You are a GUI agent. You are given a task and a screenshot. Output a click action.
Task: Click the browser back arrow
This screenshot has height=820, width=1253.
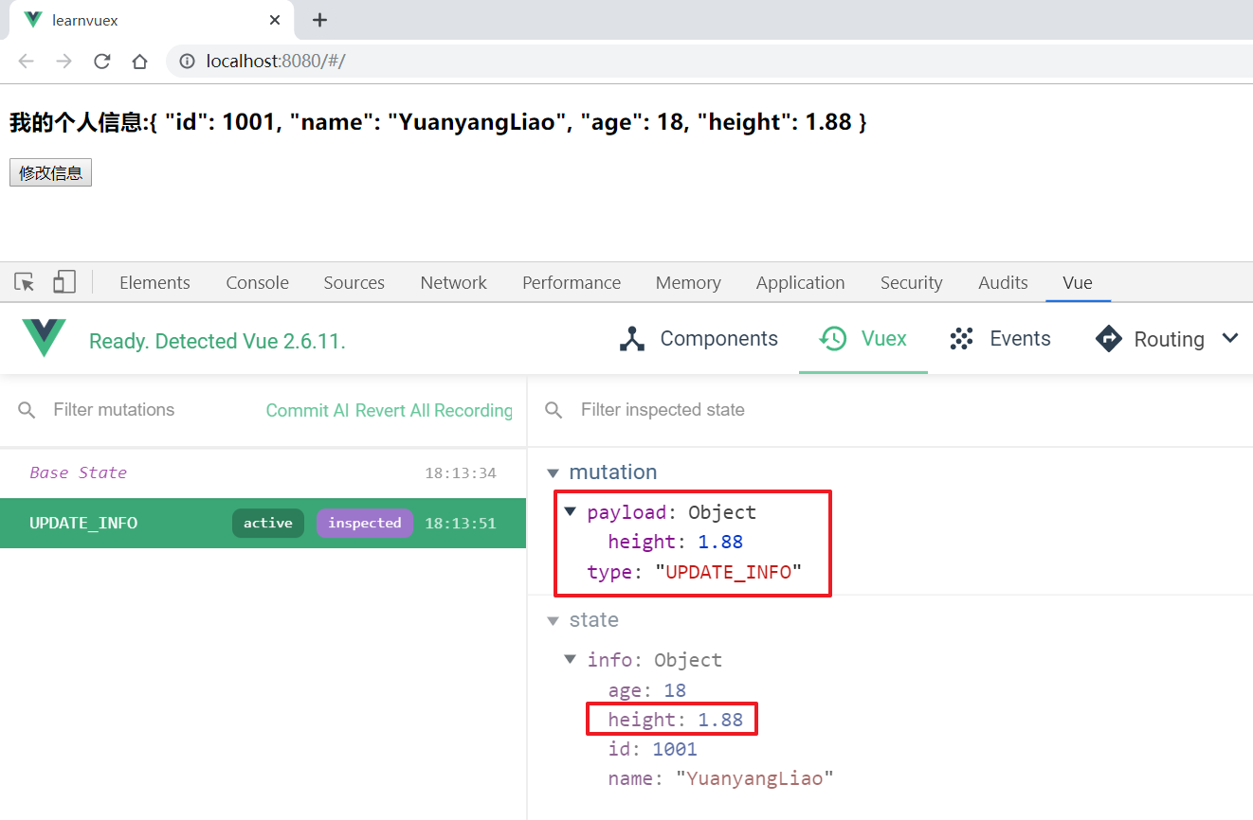pyautogui.click(x=26, y=62)
